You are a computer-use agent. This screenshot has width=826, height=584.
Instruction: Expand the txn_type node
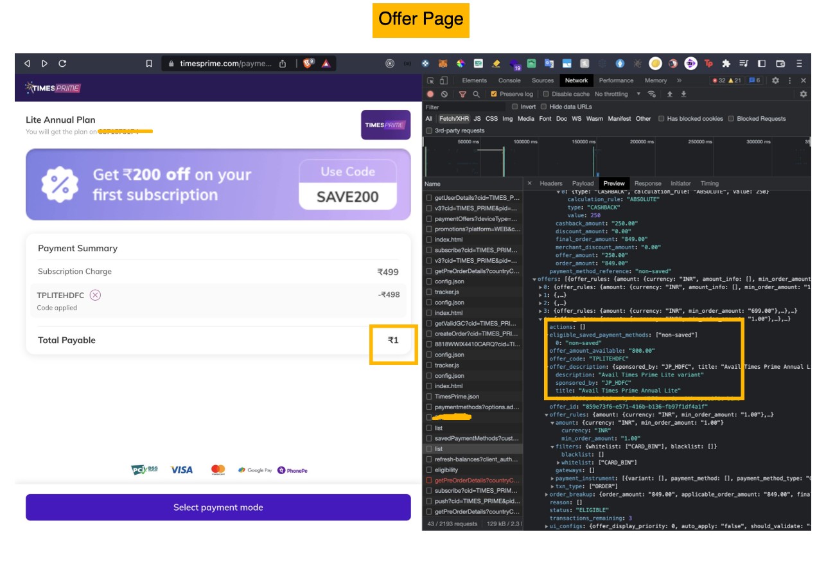pyautogui.click(x=552, y=486)
